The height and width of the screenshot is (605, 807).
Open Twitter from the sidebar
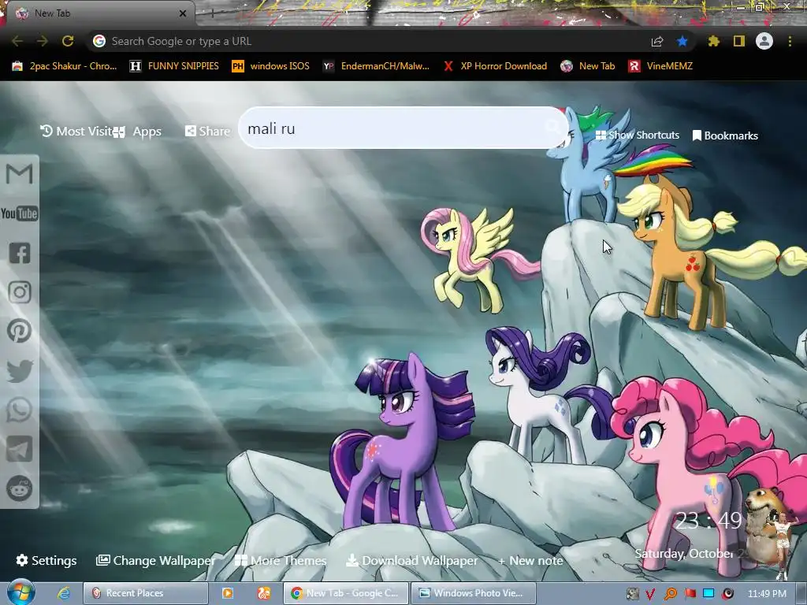click(x=20, y=371)
